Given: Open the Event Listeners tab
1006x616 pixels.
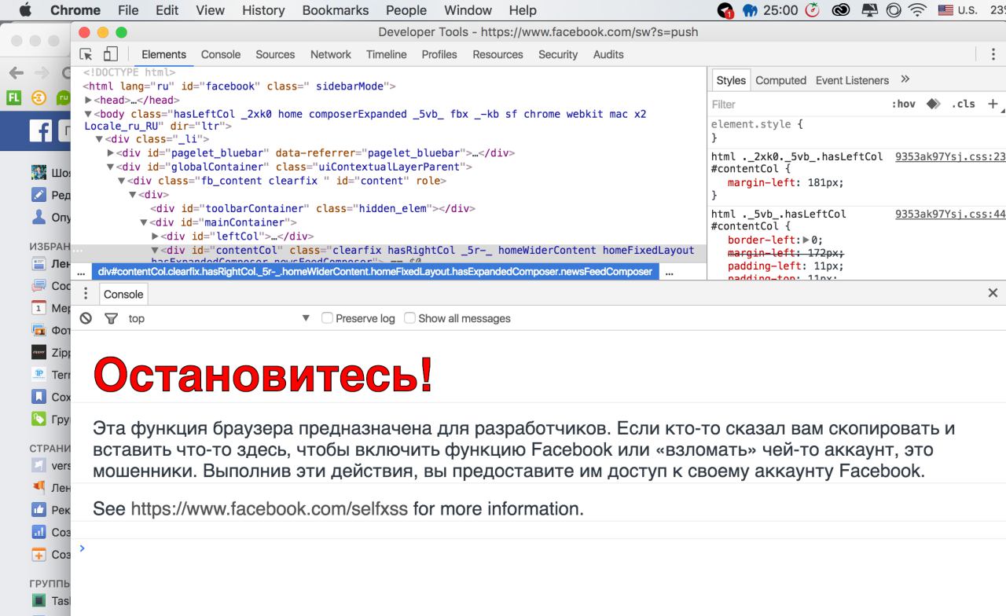Looking at the screenshot, I should 852,80.
